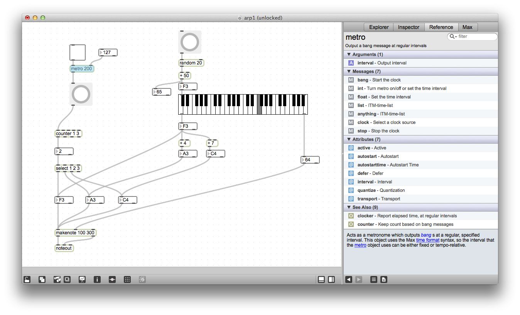Switch to the Inspector tab
Viewport: 520px width, 315px height.
point(409,27)
